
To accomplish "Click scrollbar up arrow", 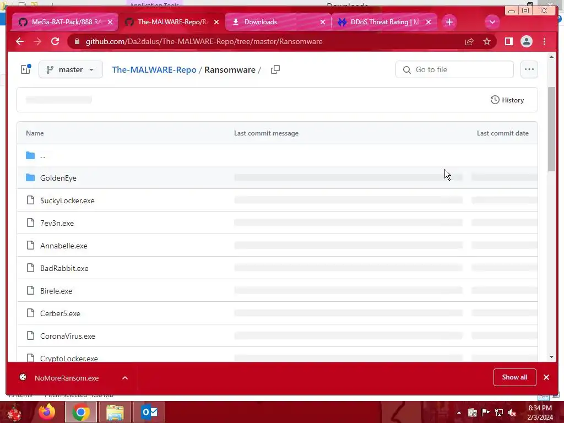I will [x=551, y=57].
